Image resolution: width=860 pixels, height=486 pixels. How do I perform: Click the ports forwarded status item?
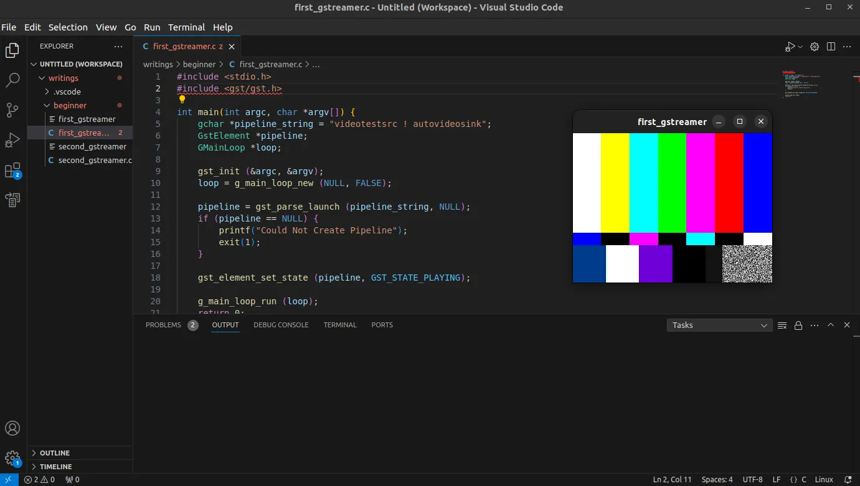72,480
